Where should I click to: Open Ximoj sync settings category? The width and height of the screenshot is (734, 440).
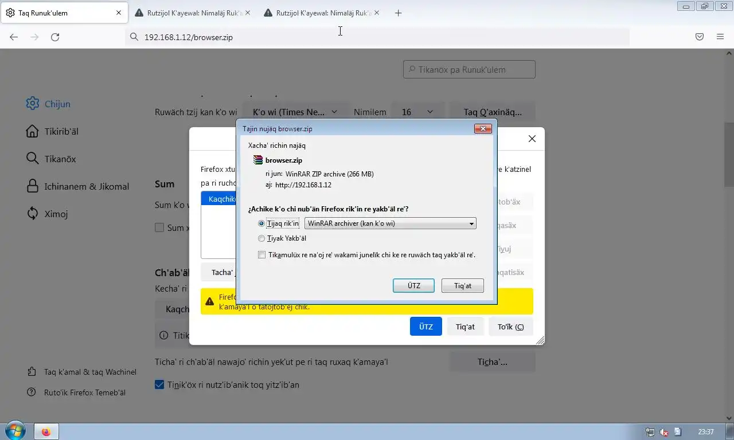click(48, 214)
